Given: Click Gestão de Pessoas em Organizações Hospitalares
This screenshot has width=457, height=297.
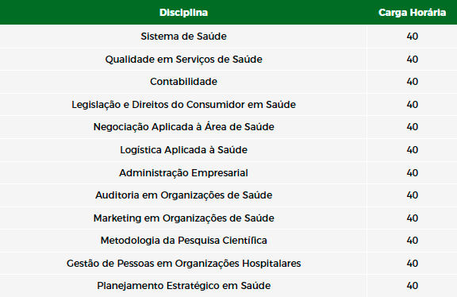Looking at the screenshot, I should [x=183, y=264].
